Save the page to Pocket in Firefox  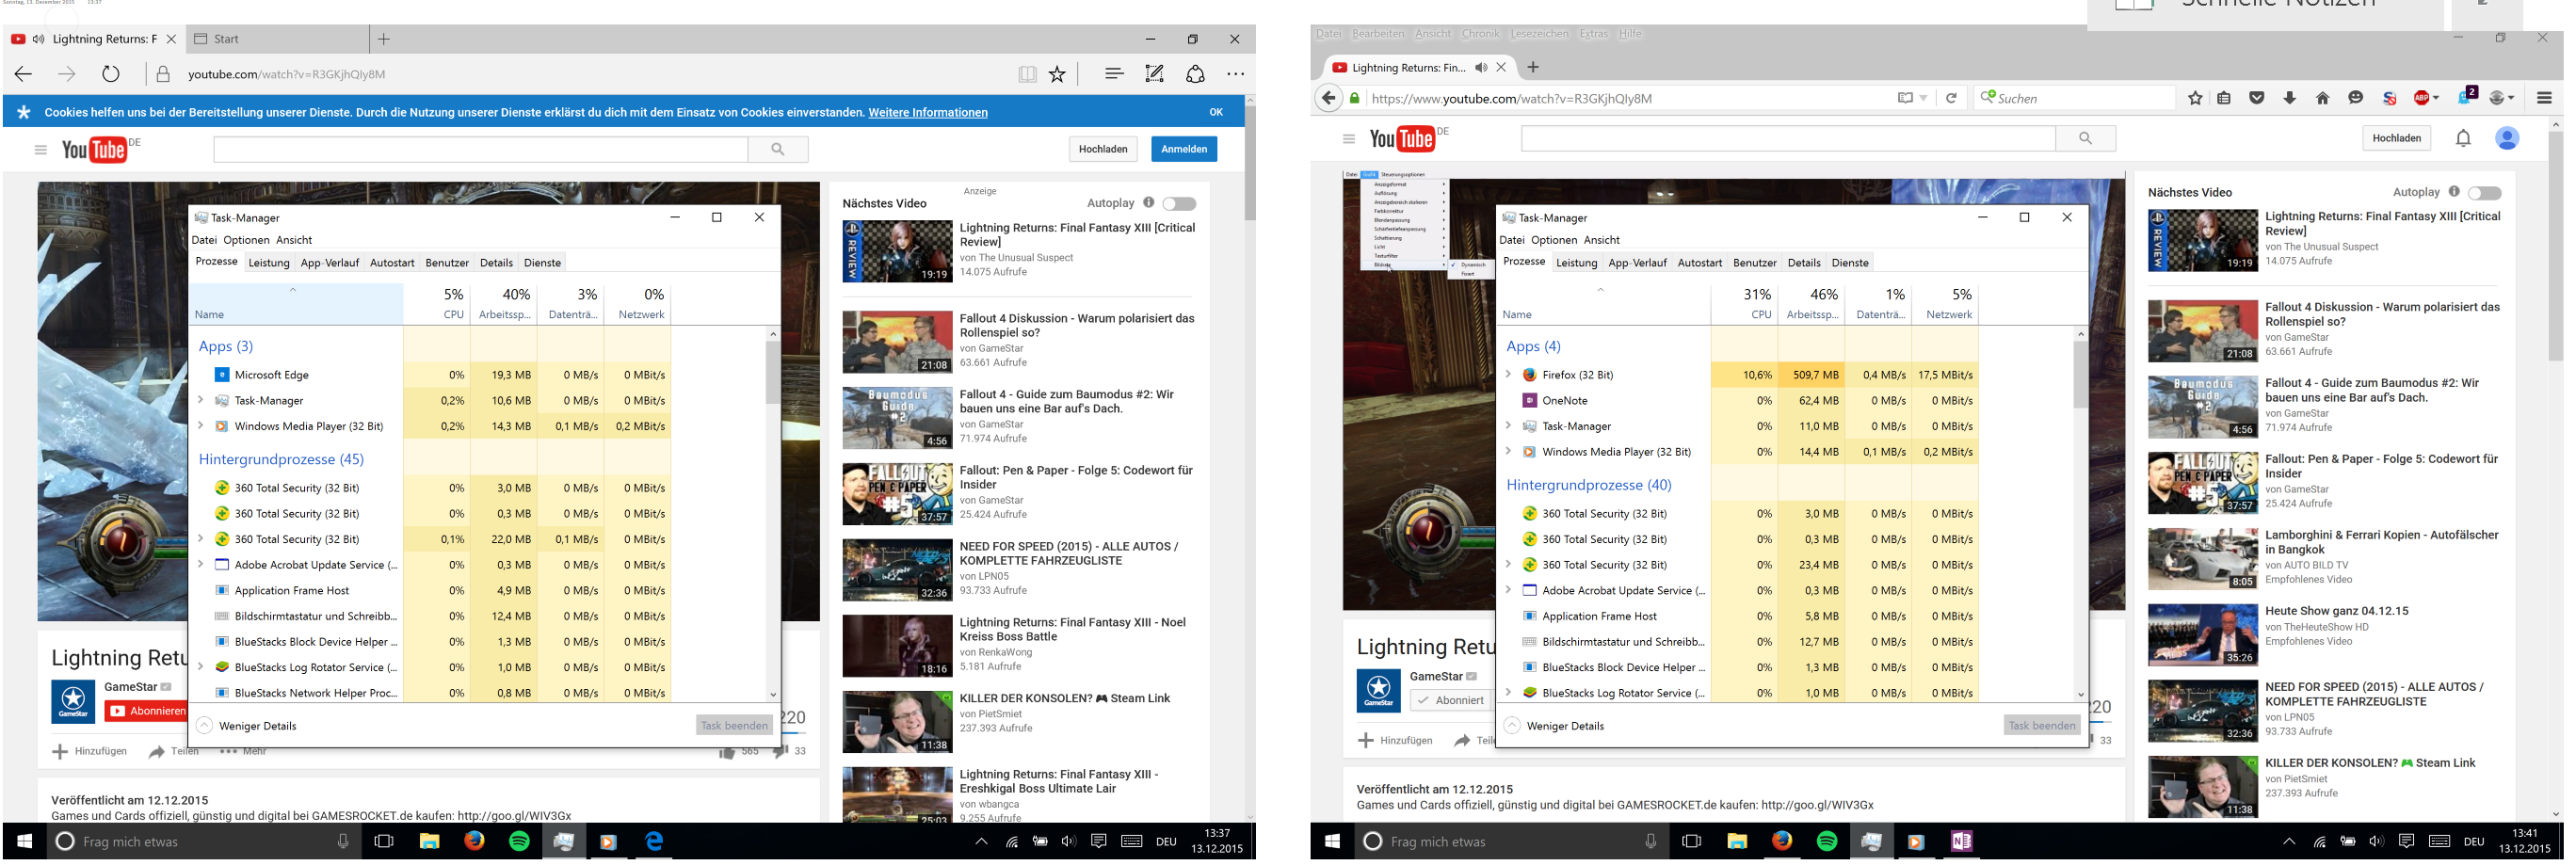[x=2257, y=98]
